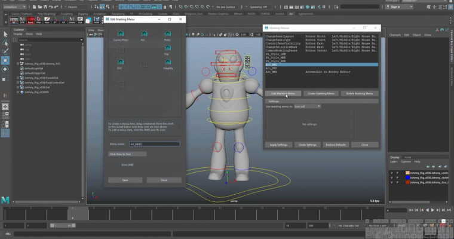Click the round IPR render icon
Viewport: 454px width, 239px height.
(308, 7)
